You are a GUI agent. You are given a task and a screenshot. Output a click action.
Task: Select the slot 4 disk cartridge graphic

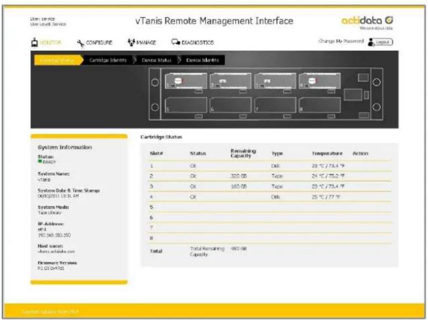coord(320,80)
